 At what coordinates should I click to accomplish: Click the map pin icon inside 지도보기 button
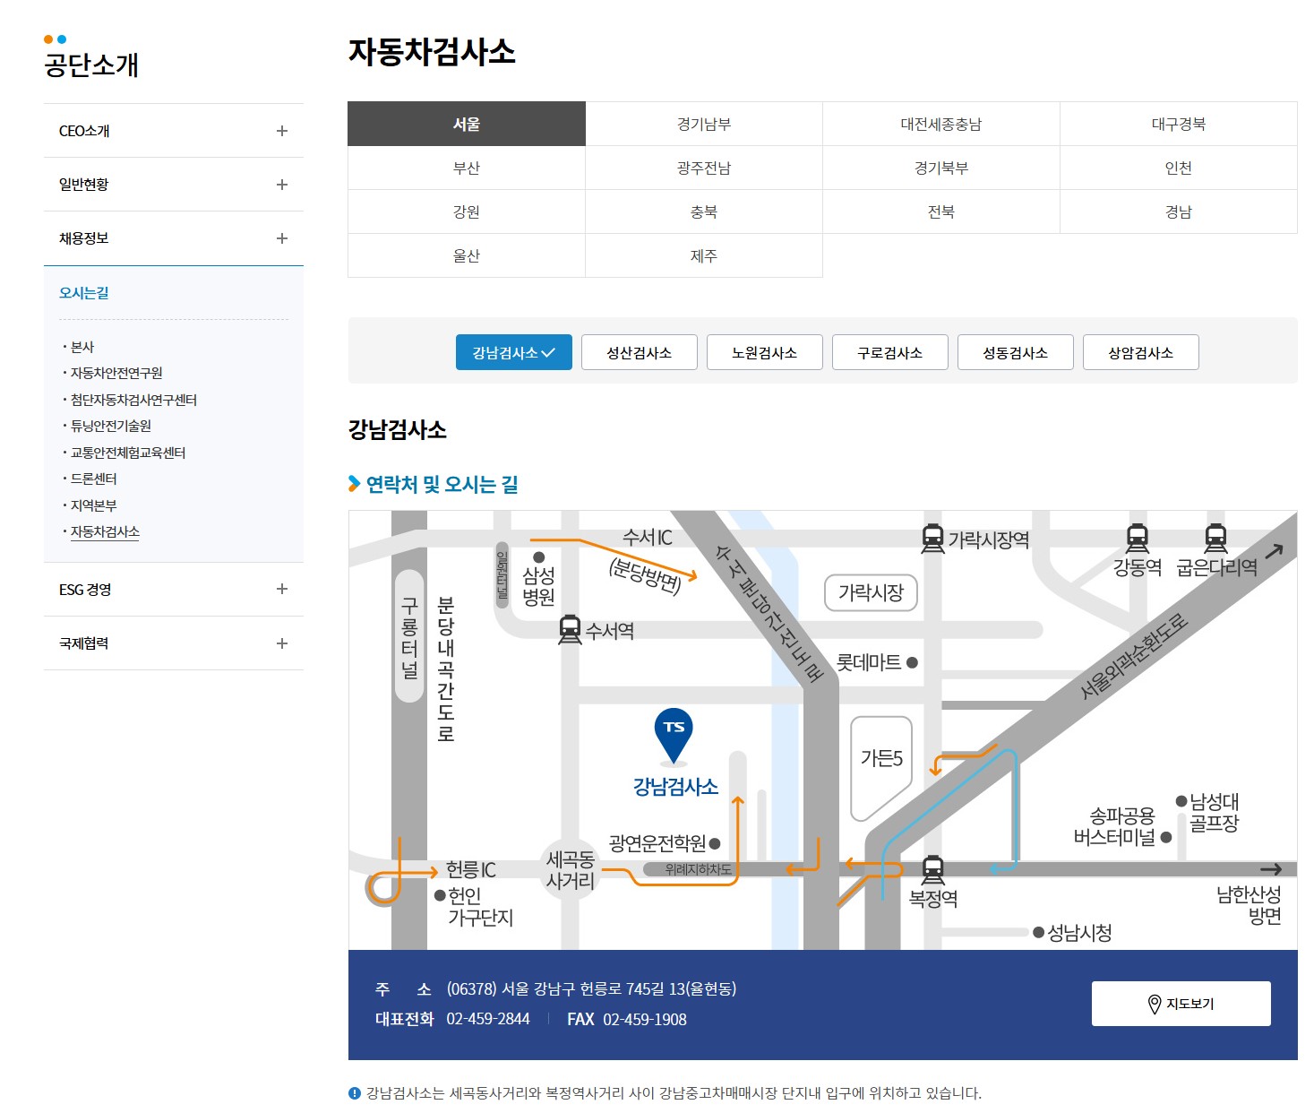point(1154,1004)
